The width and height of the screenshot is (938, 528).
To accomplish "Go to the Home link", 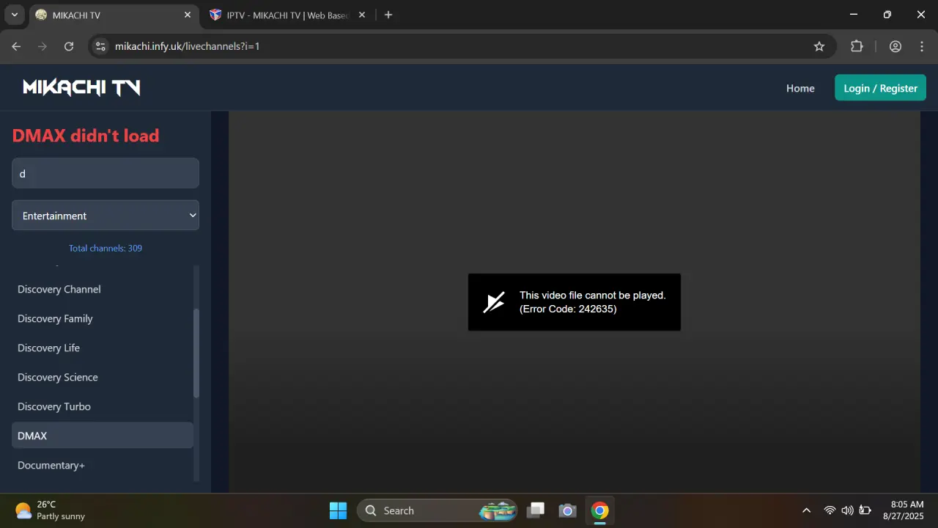I will click(800, 88).
